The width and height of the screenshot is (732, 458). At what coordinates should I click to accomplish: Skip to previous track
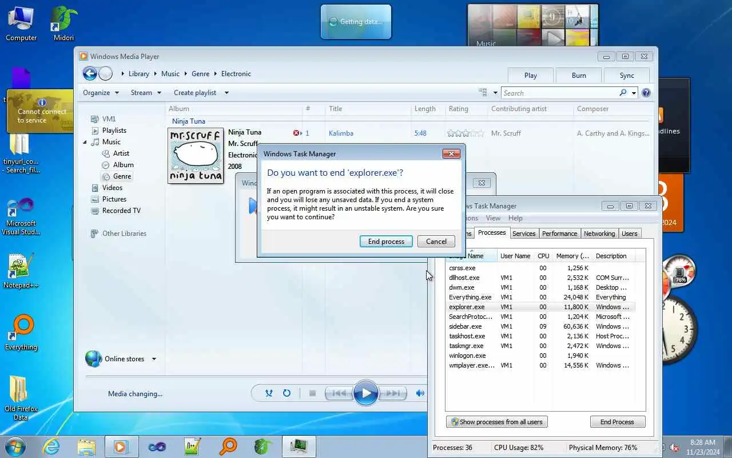[339, 393]
